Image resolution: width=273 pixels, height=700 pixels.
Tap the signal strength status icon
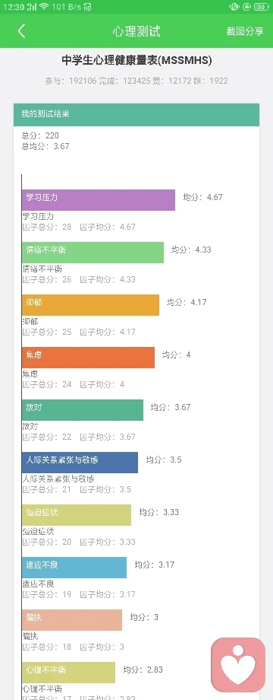click(x=31, y=6)
